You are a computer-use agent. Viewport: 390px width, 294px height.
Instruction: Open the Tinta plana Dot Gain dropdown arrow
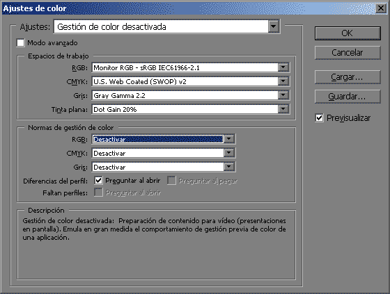283,109
